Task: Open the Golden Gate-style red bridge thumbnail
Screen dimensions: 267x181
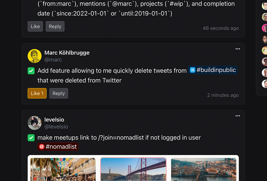Action: 133,169
